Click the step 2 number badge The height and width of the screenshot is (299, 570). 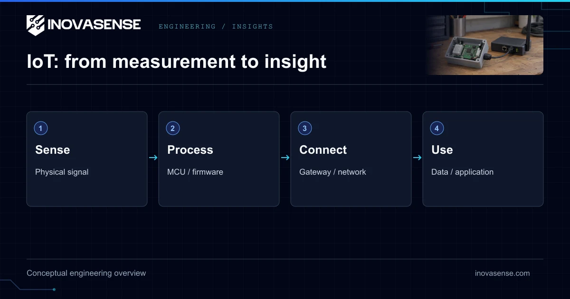(173, 128)
